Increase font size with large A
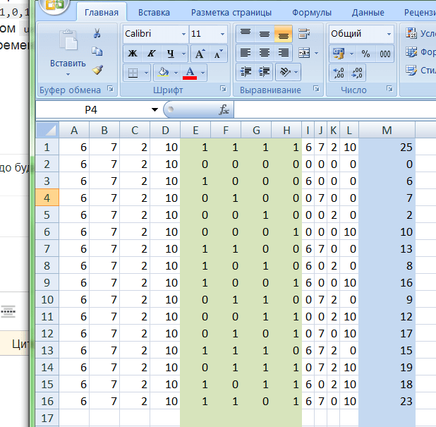Image resolution: width=436 pixels, height=427 pixels. [x=200, y=54]
